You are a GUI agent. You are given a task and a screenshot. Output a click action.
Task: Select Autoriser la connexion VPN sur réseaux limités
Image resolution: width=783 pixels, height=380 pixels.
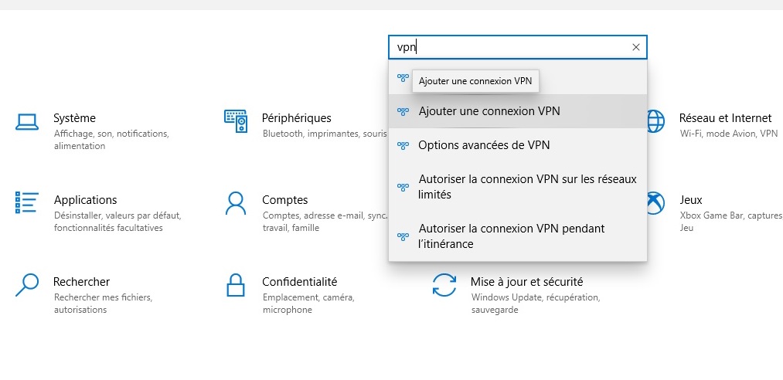click(527, 187)
